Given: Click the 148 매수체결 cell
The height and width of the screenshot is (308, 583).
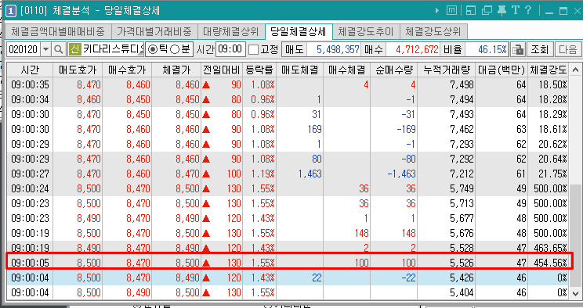Looking at the screenshot, I should point(347,233).
